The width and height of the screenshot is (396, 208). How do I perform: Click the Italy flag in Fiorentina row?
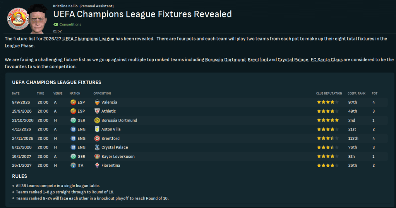point(73,165)
